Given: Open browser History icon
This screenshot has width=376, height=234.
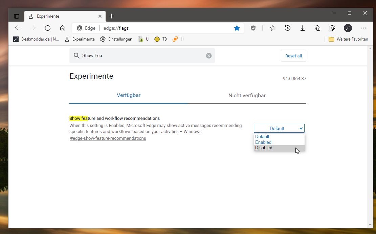Looking at the screenshot, I should (288, 28).
